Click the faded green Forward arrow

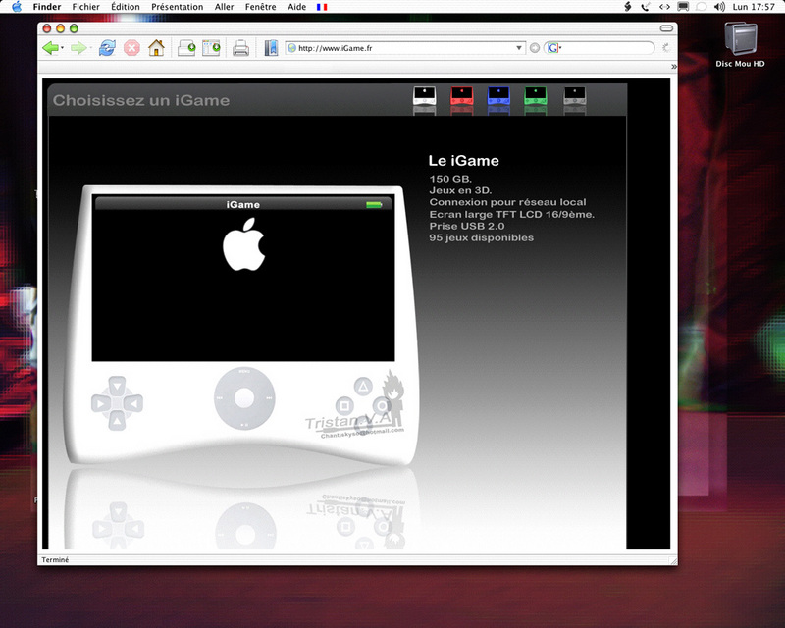[x=78, y=48]
